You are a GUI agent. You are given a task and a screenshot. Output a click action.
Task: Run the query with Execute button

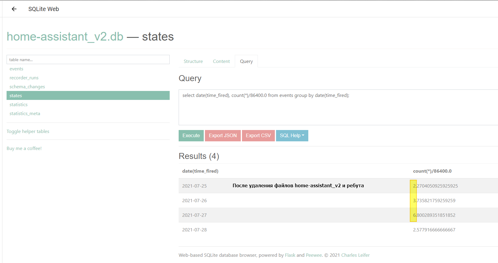tap(191, 136)
